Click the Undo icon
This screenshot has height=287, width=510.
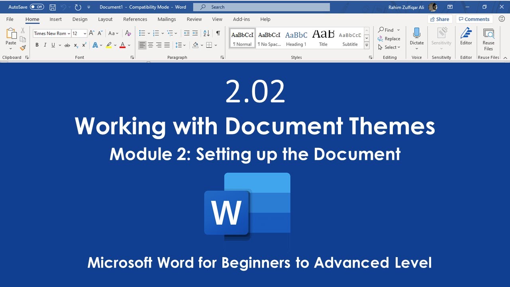point(63,7)
